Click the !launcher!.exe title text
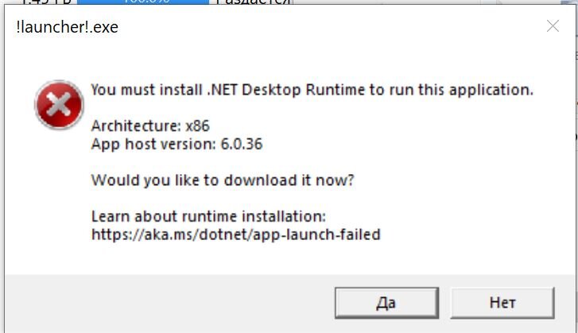Viewport: 578px width, 333px height. click(x=68, y=27)
